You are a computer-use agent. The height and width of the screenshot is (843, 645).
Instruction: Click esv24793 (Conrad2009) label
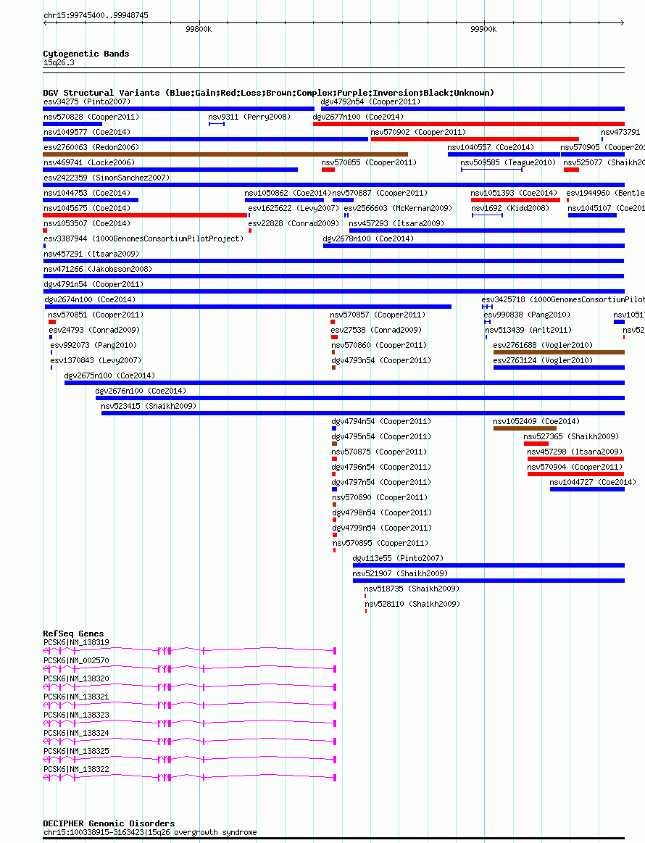tap(94, 330)
